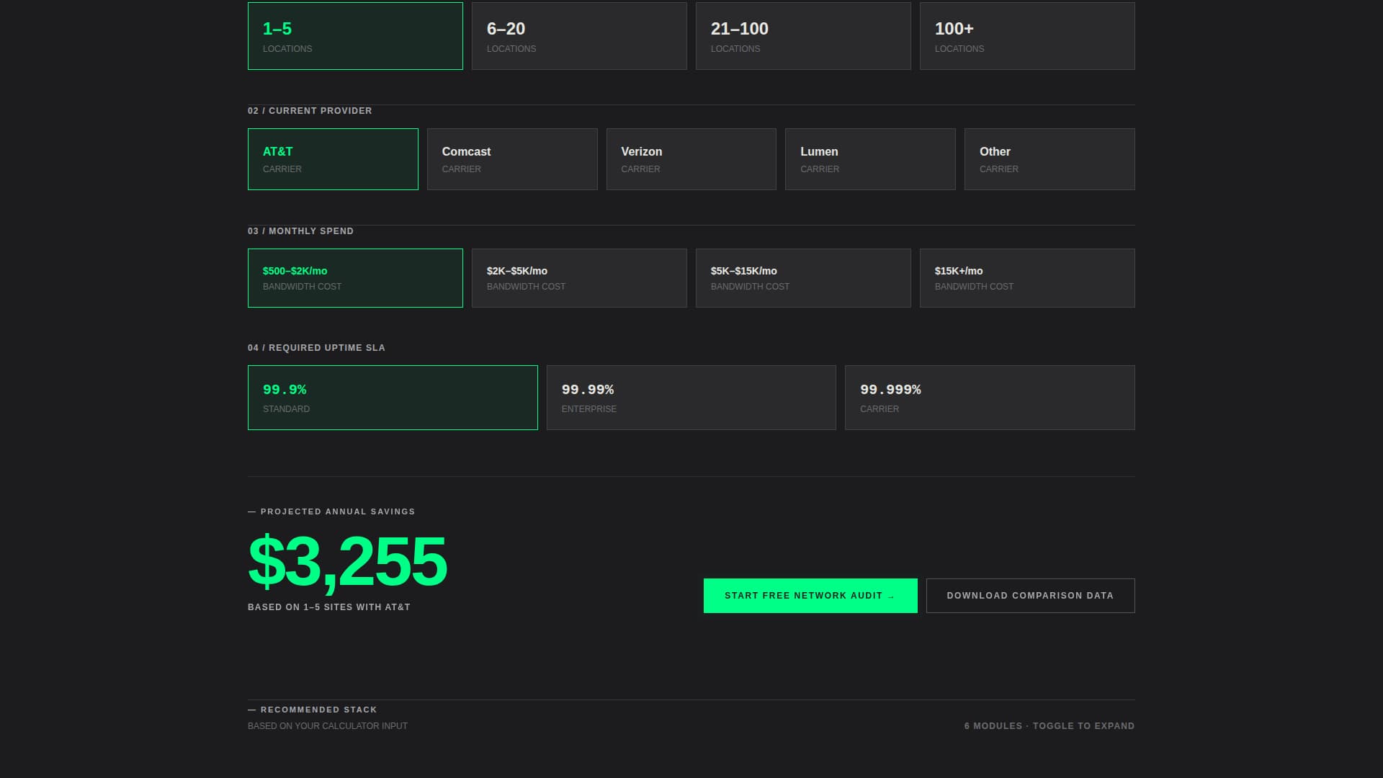Click '04 / Required Uptime SLA' label
1383x778 pixels.
click(316, 348)
